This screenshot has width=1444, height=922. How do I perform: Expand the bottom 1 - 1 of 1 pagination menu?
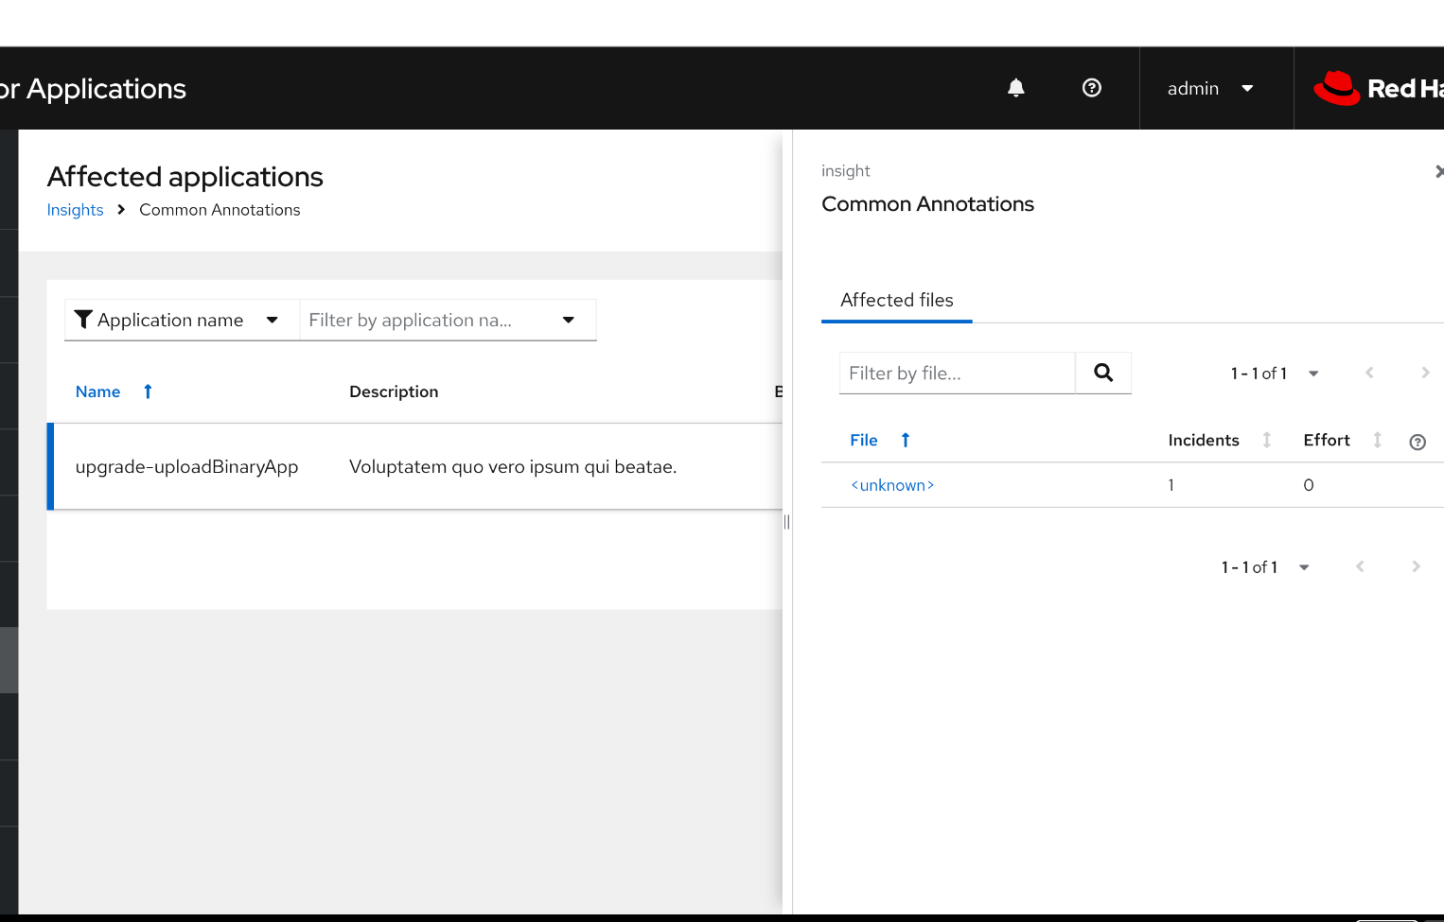click(1264, 567)
